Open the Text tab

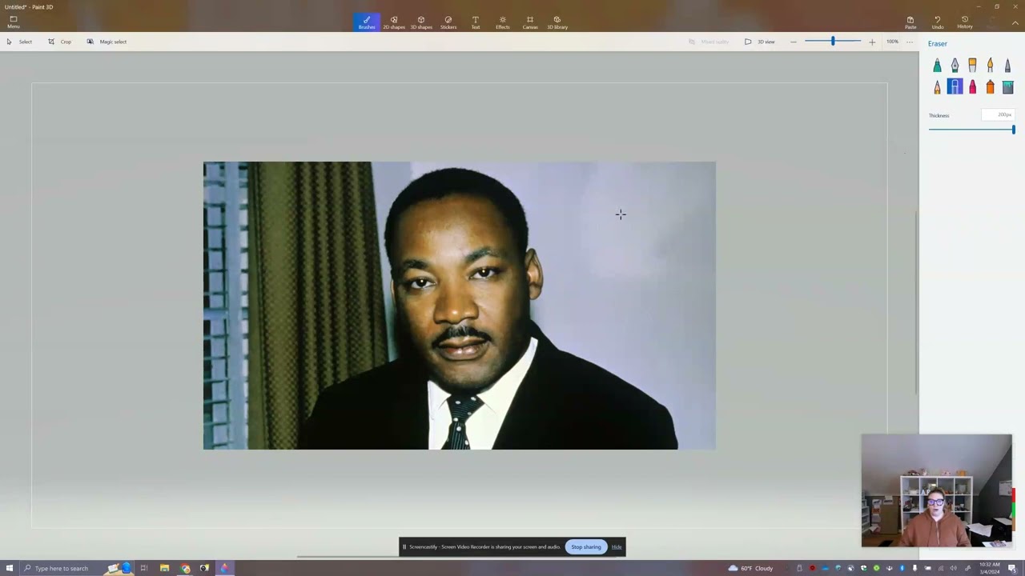click(476, 22)
